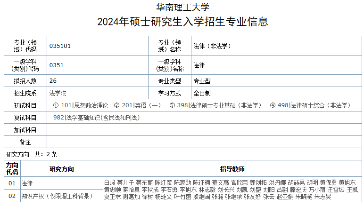The image size is (364, 206).
Task: Select retest subject 982|法学基础知识(含民法和刑法)
Action: coord(97,118)
